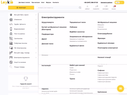Open Шліфувальні машини subcategory
127x95 pixels.
[107, 22]
